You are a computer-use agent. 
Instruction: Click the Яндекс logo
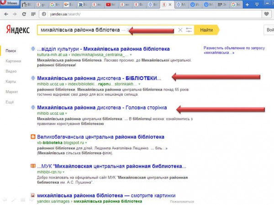tap(18, 29)
